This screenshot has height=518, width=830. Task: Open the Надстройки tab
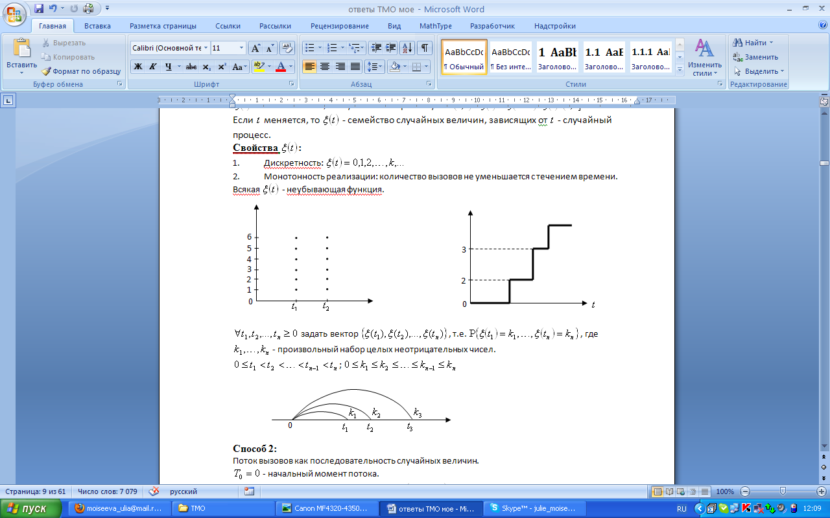[555, 26]
